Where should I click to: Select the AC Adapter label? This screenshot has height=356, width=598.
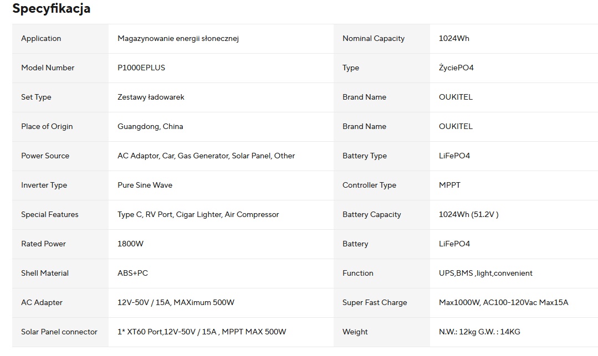point(42,303)
